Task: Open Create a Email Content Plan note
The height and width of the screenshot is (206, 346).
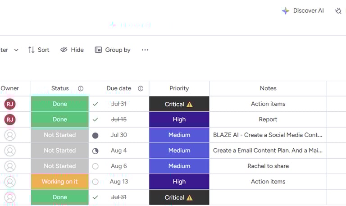Action: tap(268, 151)
